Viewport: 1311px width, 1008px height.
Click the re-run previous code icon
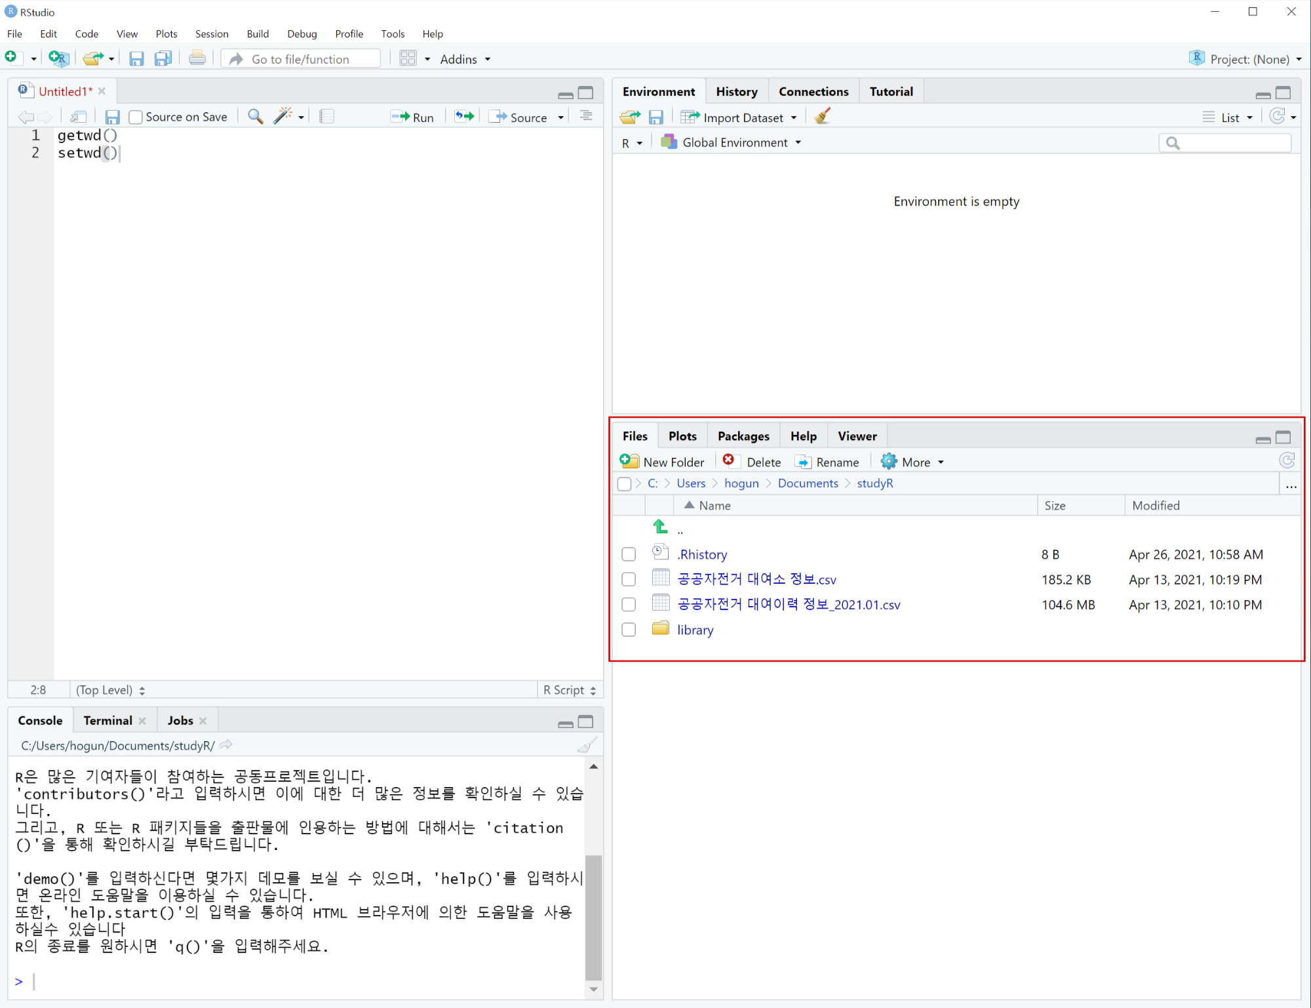pyautogui.click(x=464, y=117)
